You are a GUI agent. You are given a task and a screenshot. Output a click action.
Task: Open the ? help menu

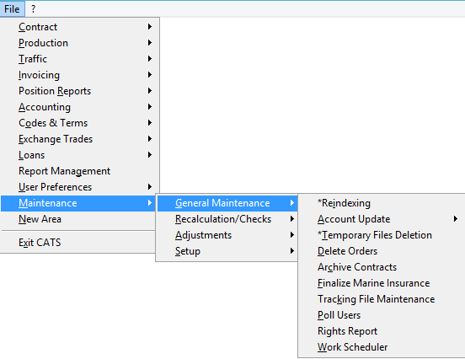pyautogui.click(x=33, y=9)
